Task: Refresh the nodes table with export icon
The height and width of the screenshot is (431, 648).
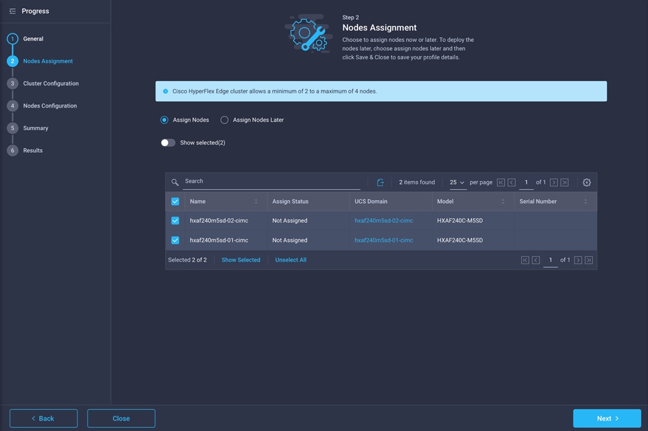Action: click(x=380, y=183)
